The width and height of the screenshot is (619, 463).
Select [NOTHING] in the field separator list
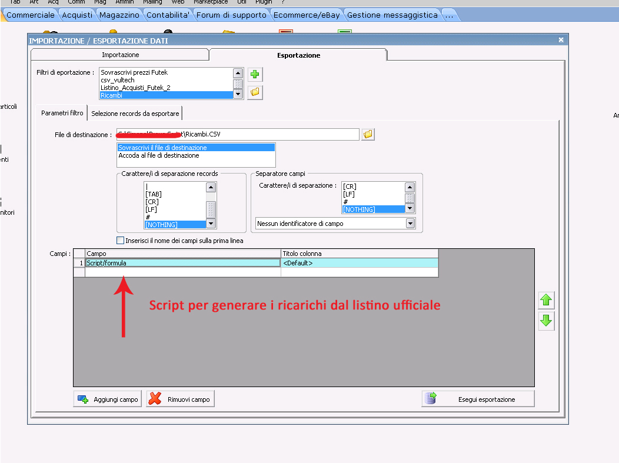tap(374, 209)
